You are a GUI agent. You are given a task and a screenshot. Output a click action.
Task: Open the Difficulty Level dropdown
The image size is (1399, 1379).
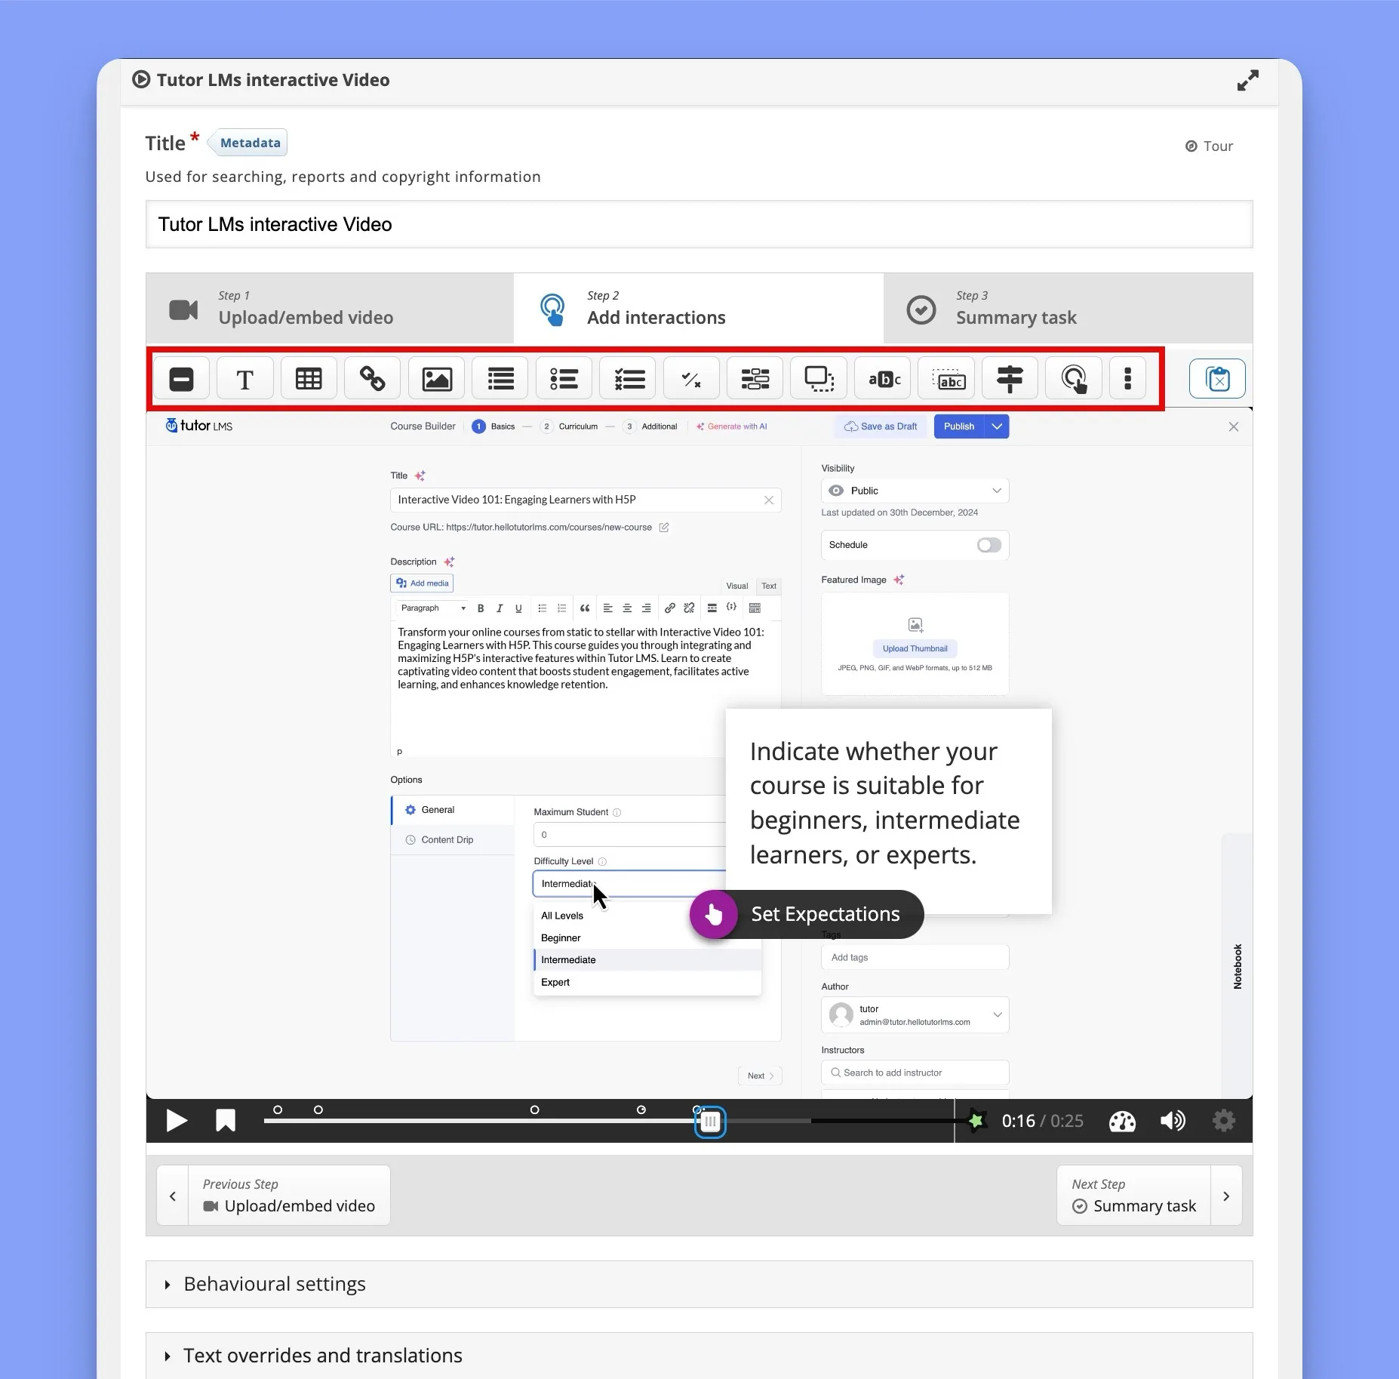[x=629, y=884]
